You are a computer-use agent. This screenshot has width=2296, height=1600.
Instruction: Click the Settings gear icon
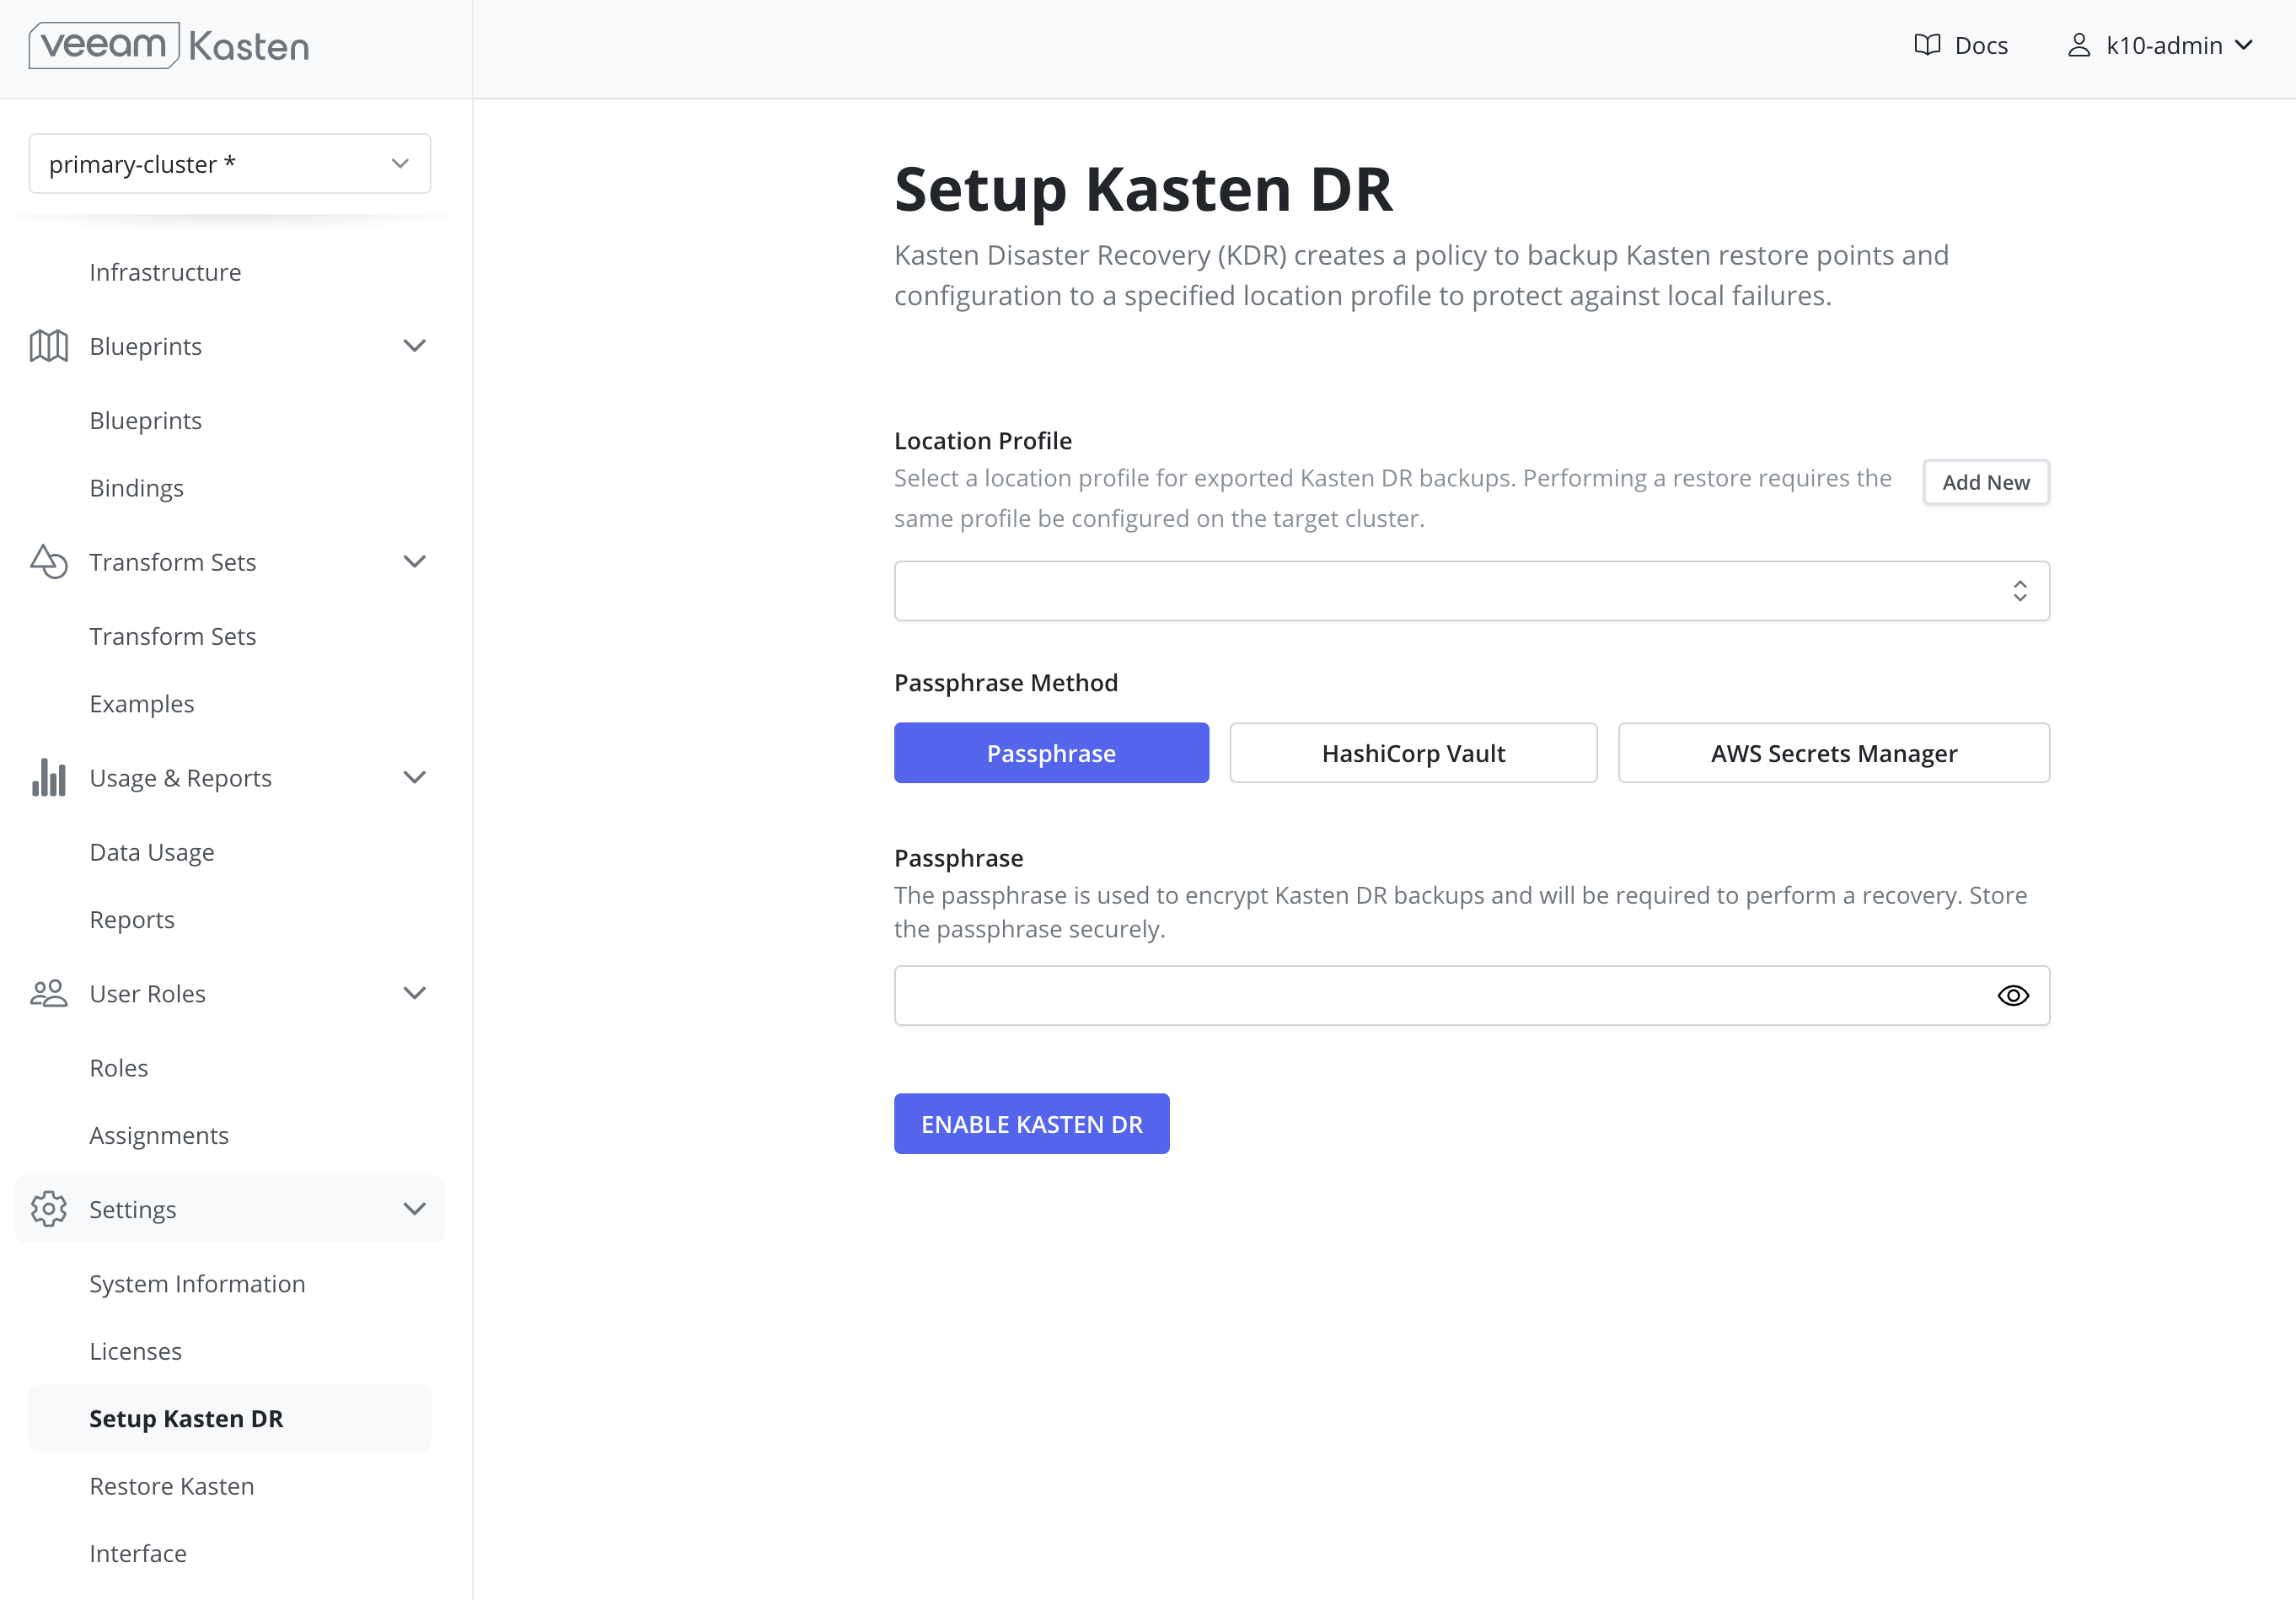pyautogui.click(x=49, y=1209)
